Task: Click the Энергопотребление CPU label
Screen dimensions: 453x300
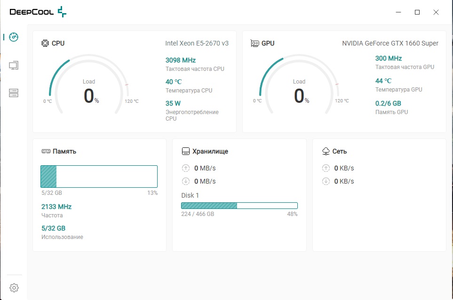Action: tap(192, 115)
